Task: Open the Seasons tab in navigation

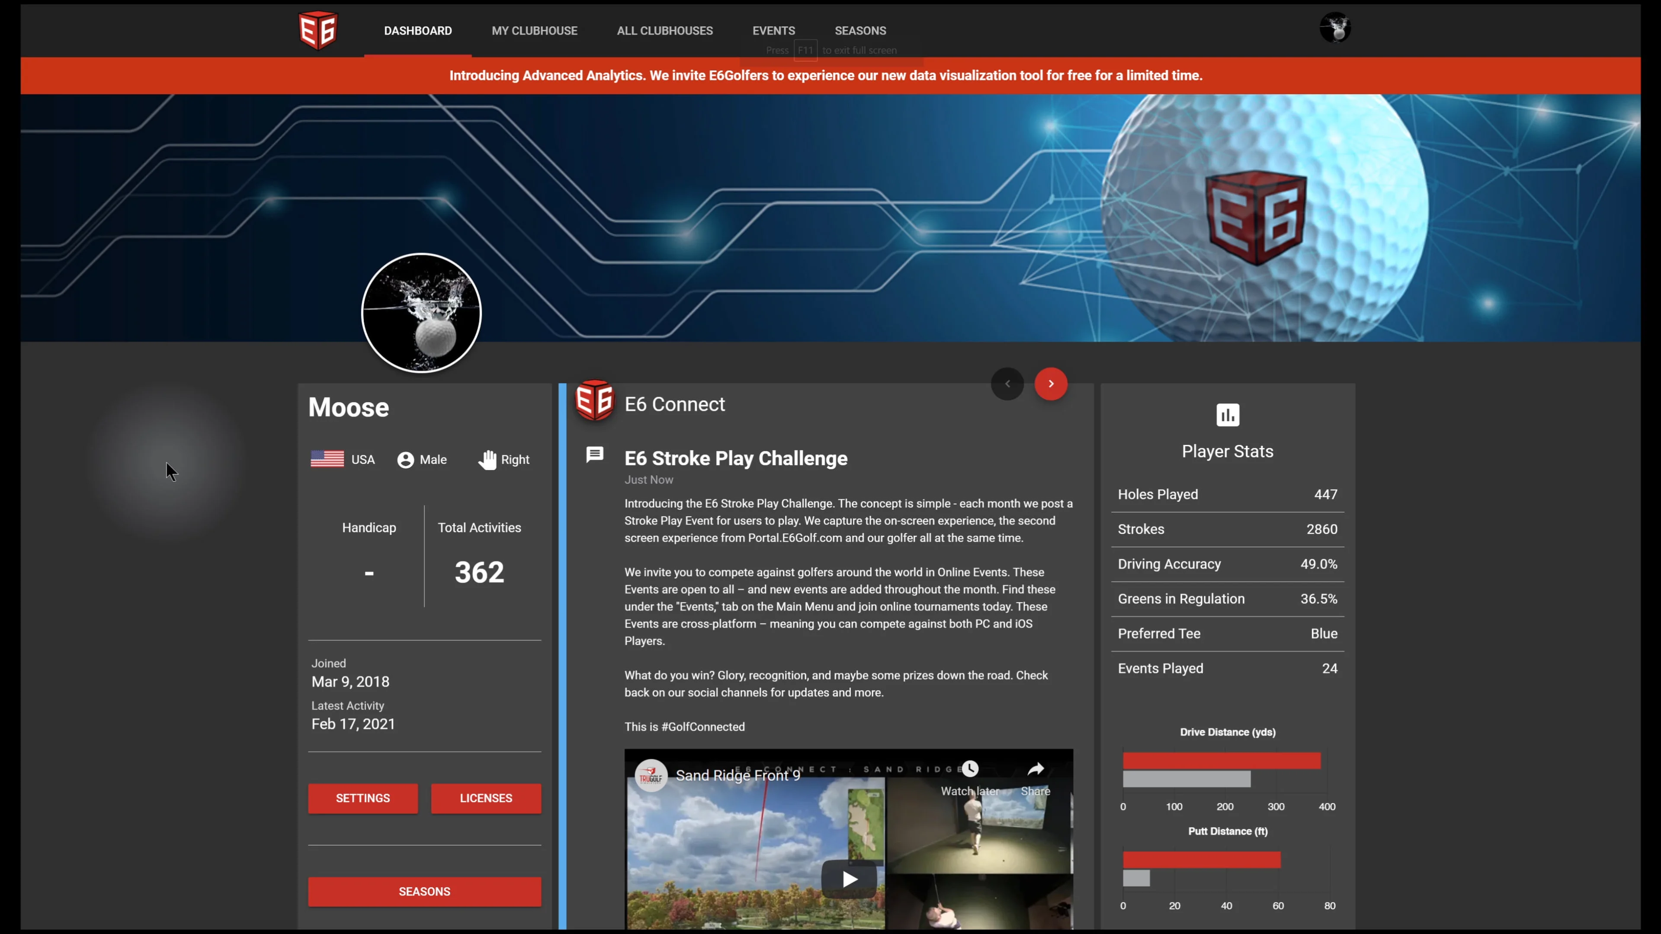Action: coord(860,30)
